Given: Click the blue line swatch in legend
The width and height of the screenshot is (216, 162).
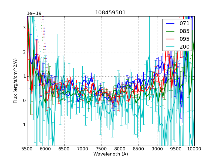Looking at the screenshot, I should [170, 23].
